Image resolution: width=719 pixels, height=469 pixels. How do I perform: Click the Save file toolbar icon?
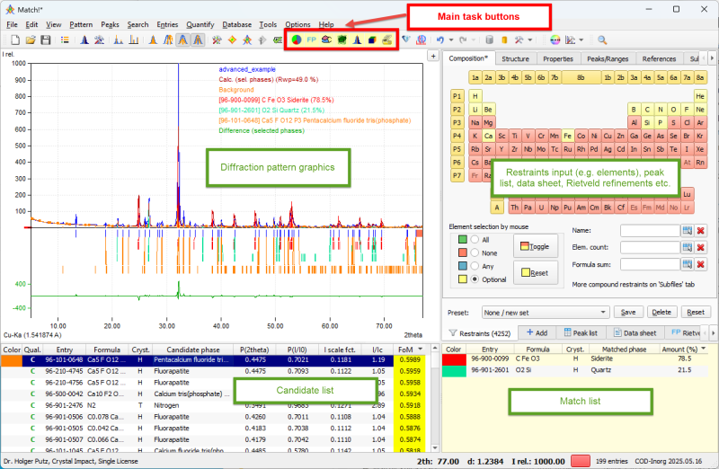click(x=45, y=40)
